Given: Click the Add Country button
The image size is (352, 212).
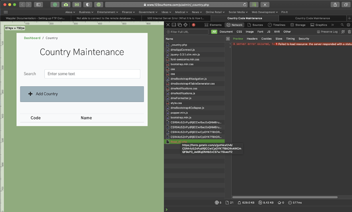Looking at the screenshot, I should pyautogui.click(x=82, y=94).
